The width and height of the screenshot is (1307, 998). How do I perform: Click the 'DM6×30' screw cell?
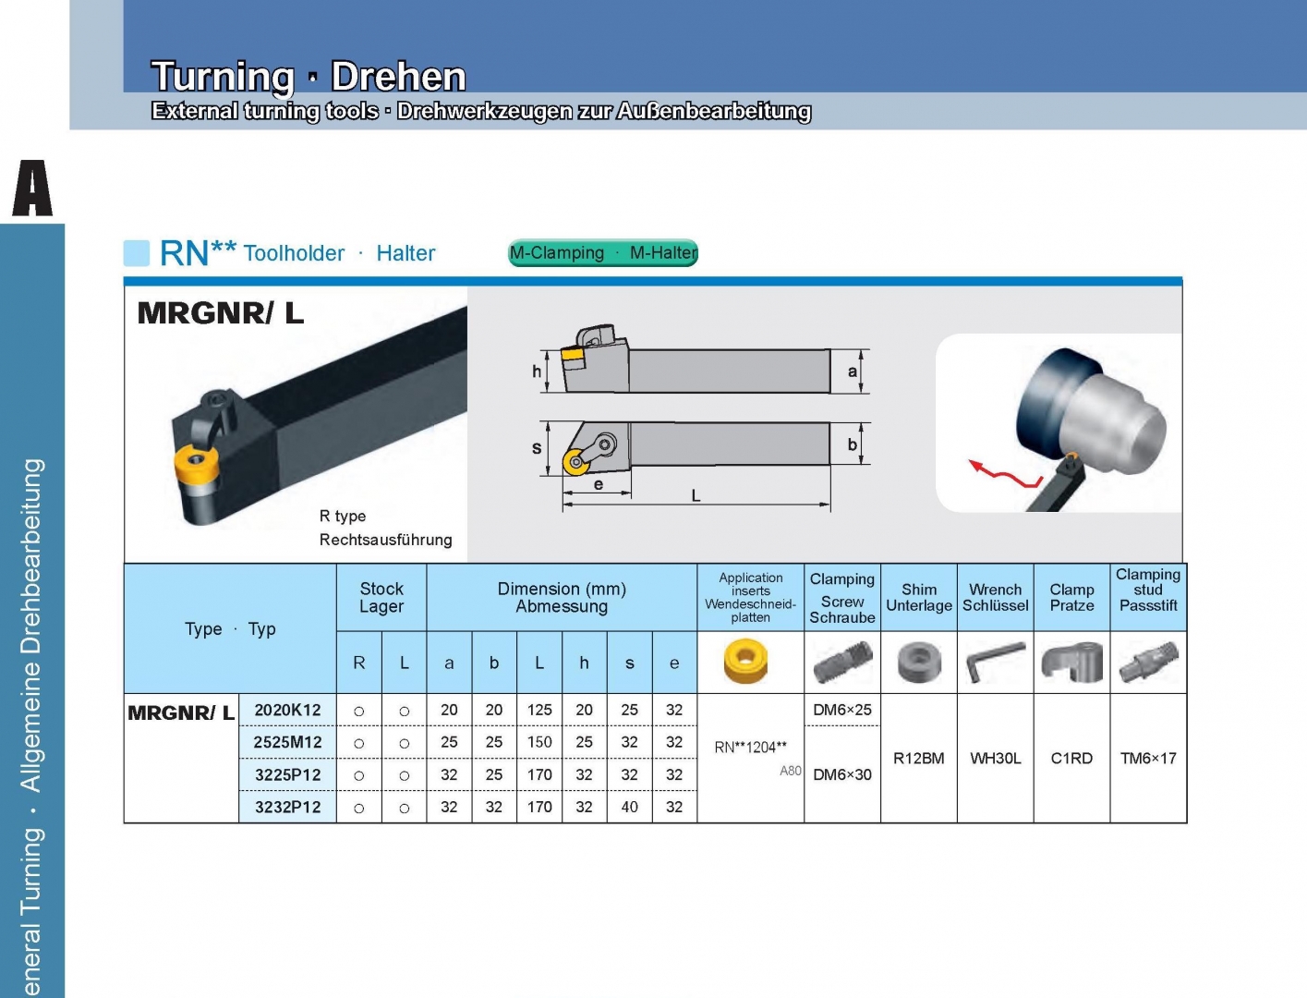(x=842, y=774)
